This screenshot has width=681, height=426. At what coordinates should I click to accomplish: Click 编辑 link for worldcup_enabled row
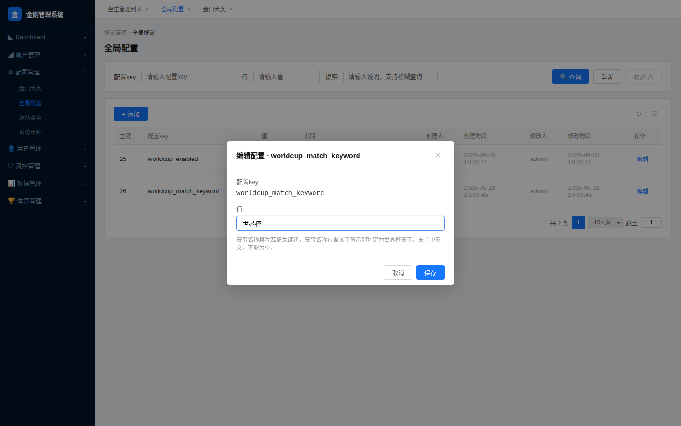coord(643,159)
